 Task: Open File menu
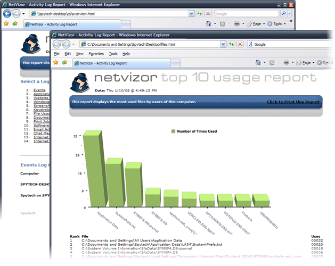pyautogui.click(x=56, y=54)
